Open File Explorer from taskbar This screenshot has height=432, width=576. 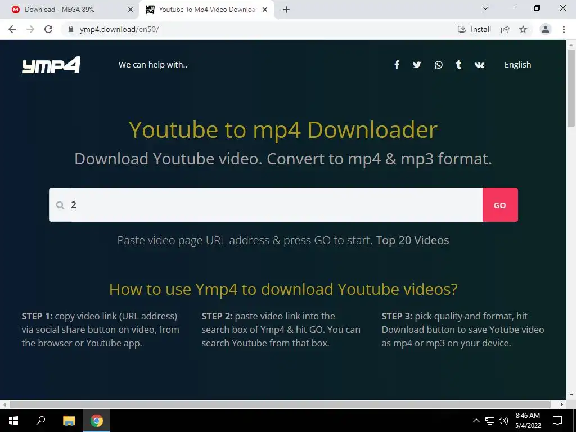[x=69, y=421]
